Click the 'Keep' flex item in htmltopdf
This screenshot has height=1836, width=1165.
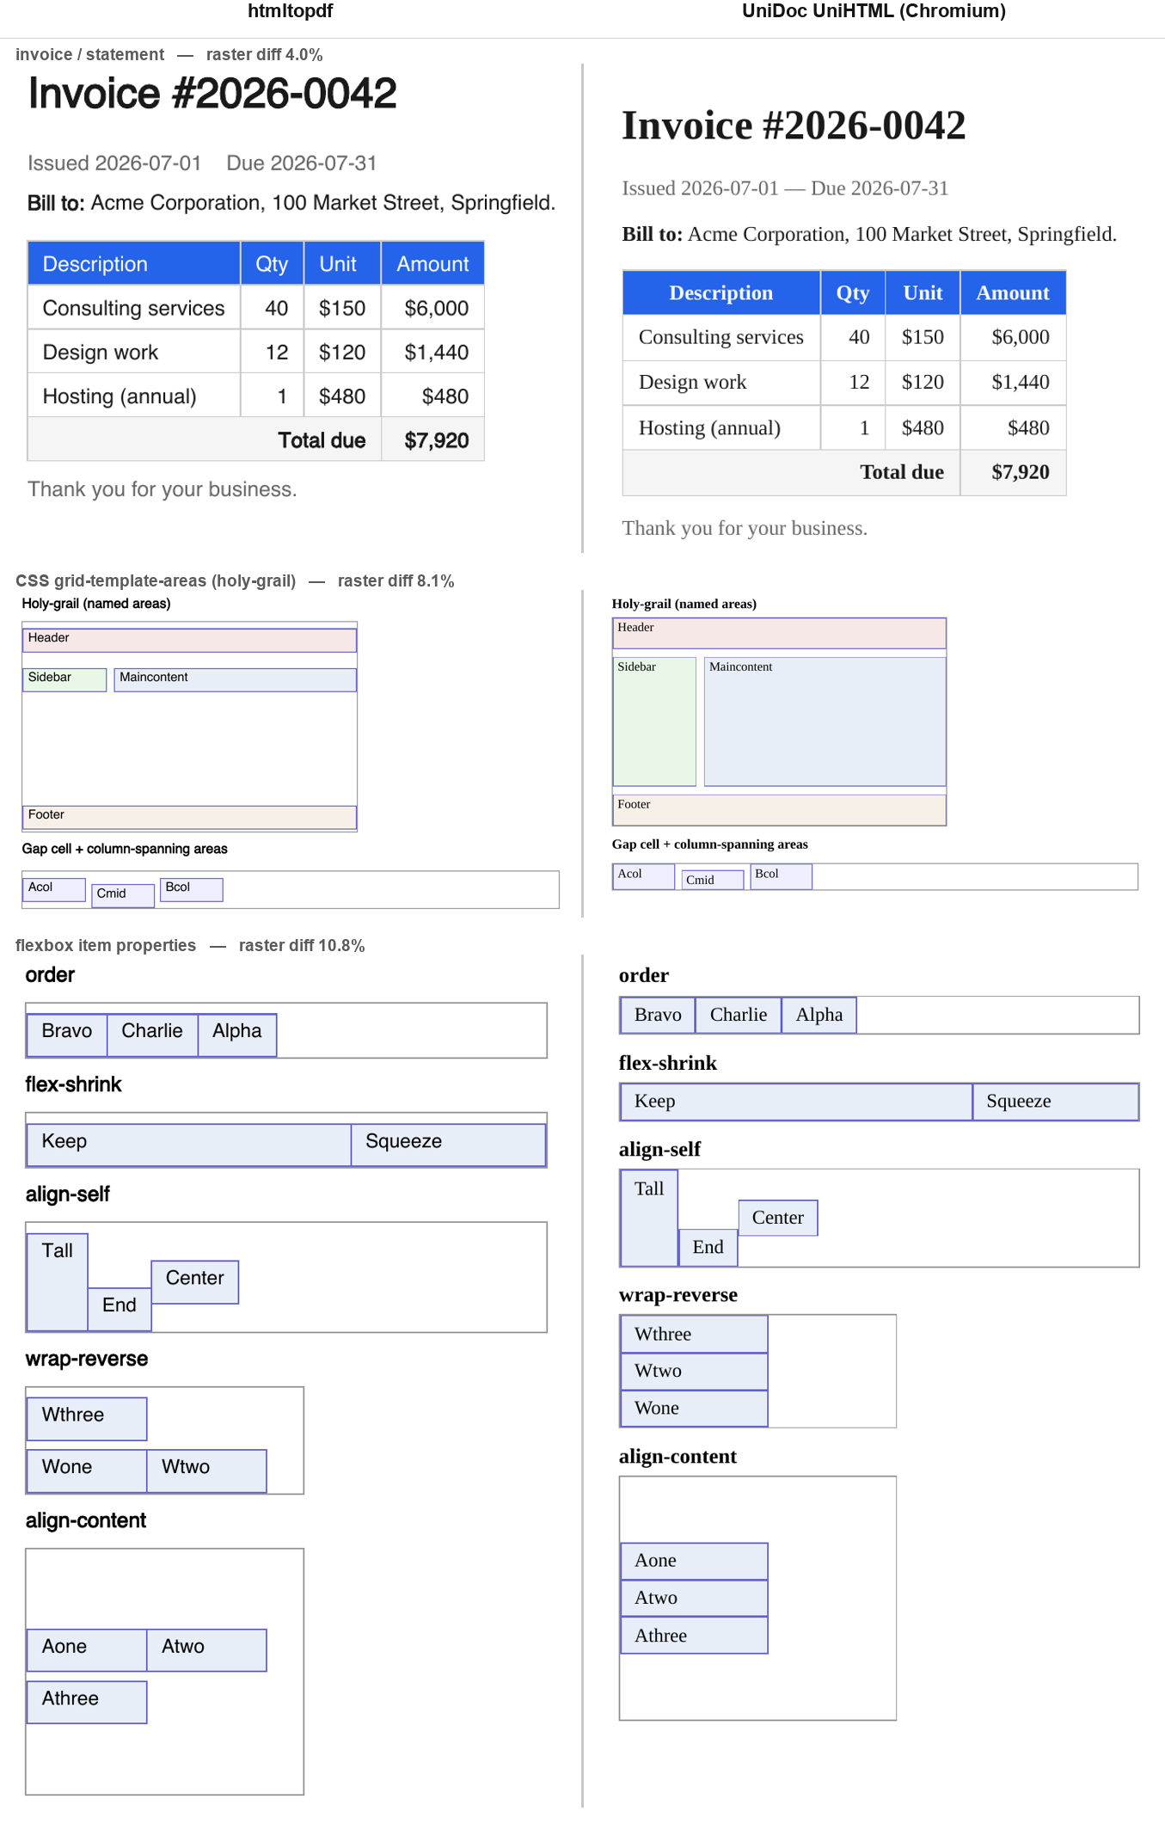189,1145
